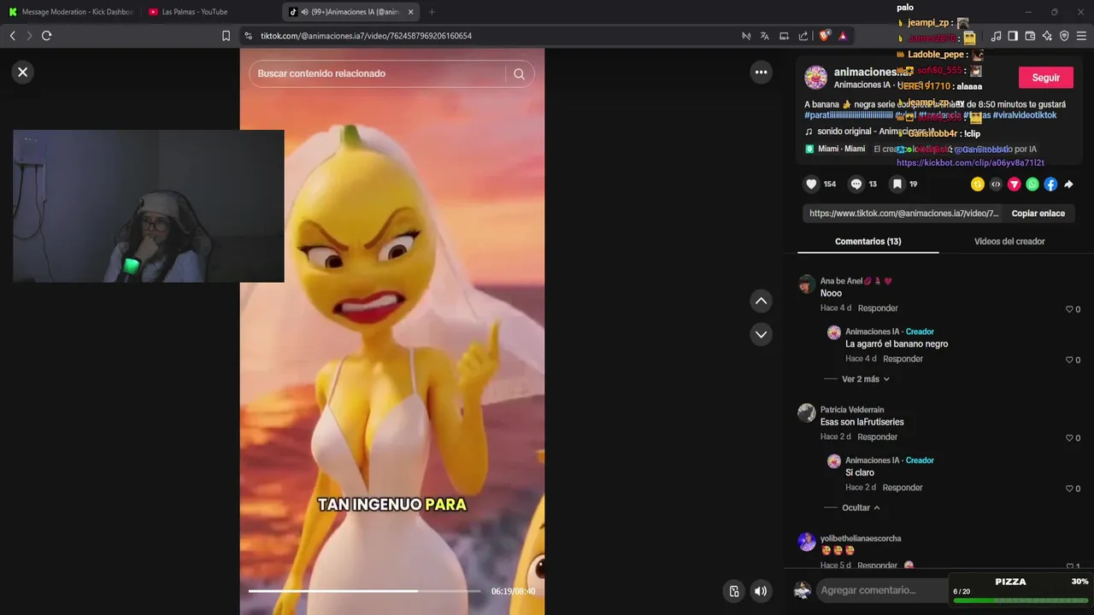This screenshot has width=1094, height=615.
Task: Reply to the 'Si claro' comment
Action: tap(903, 488)
